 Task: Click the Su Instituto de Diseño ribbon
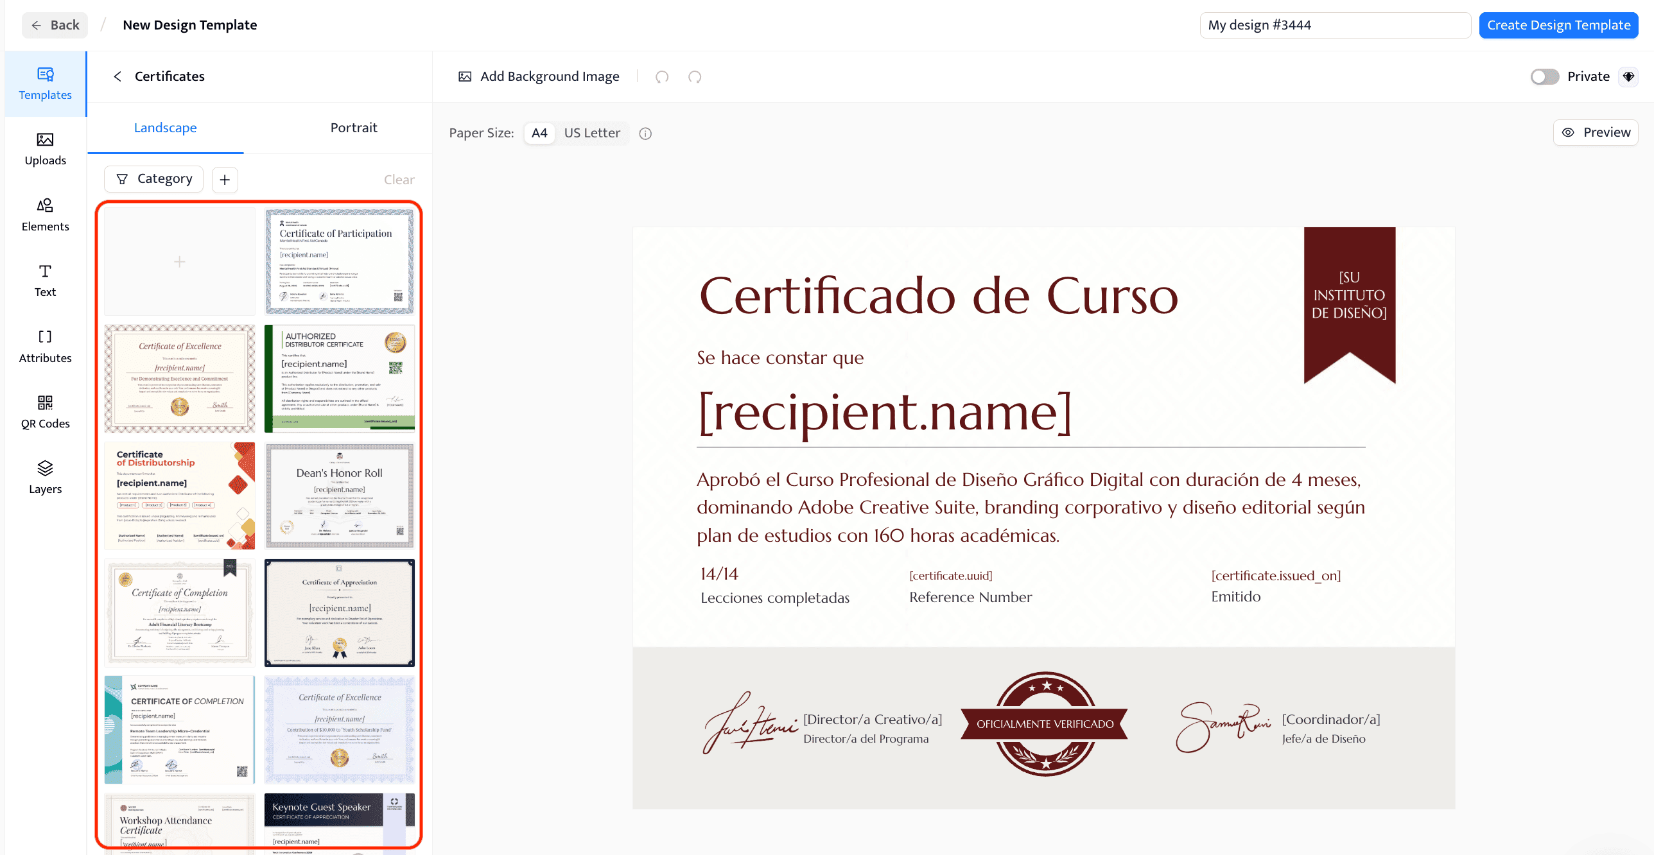tap(1350, 305)
